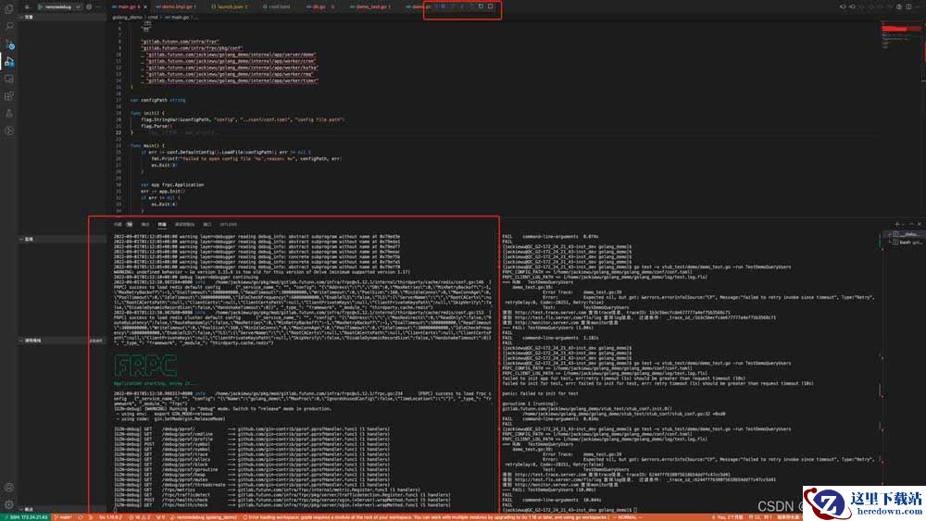Close the bottom panel
Screen dimensions: 926x521
(x=919, y=224)
